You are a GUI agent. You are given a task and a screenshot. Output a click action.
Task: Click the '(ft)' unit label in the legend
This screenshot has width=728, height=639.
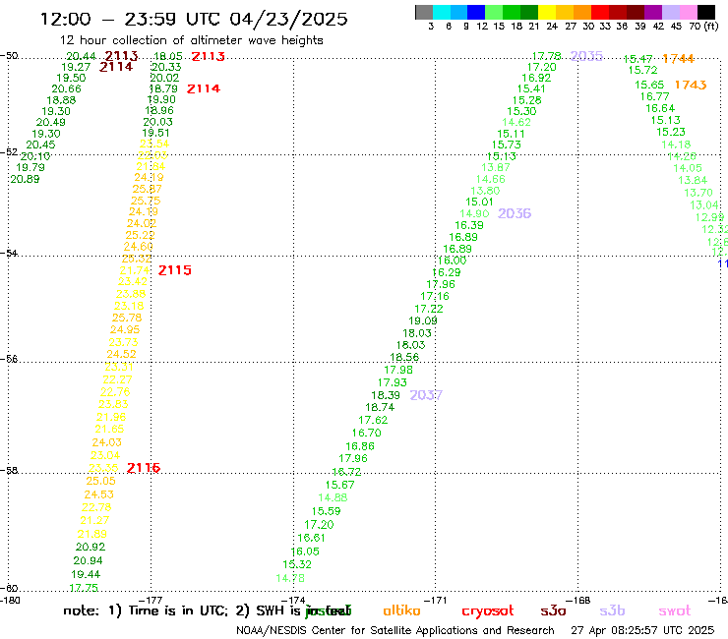pyautogui.click(x=711, y=26)
